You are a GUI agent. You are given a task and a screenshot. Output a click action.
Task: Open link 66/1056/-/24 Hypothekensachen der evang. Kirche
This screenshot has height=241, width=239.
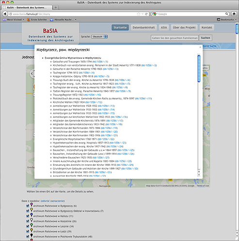[115, 146]
